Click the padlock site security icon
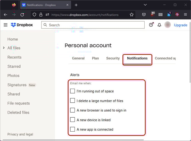The height and width of the screenshot is (141, 191). point(41,15)
